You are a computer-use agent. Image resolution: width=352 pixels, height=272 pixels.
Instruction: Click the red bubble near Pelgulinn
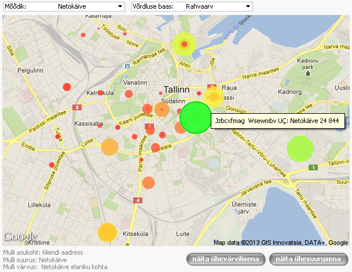(x=67, y=87)
